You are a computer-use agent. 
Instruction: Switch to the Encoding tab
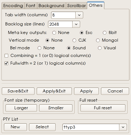pyautogui.click(x=13, y=6)
